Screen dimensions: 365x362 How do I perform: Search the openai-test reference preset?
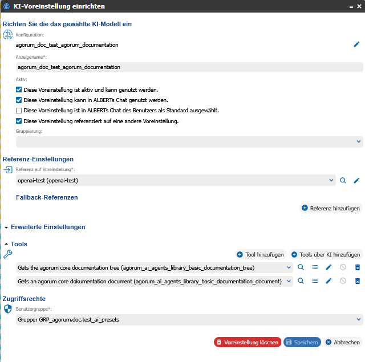click(343, 180)
